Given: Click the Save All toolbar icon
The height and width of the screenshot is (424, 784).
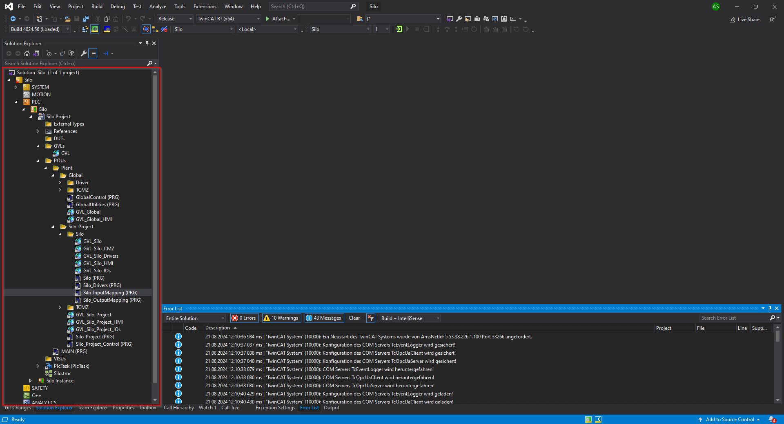Looking at the screenshot, I should click(x=86, y=19).
